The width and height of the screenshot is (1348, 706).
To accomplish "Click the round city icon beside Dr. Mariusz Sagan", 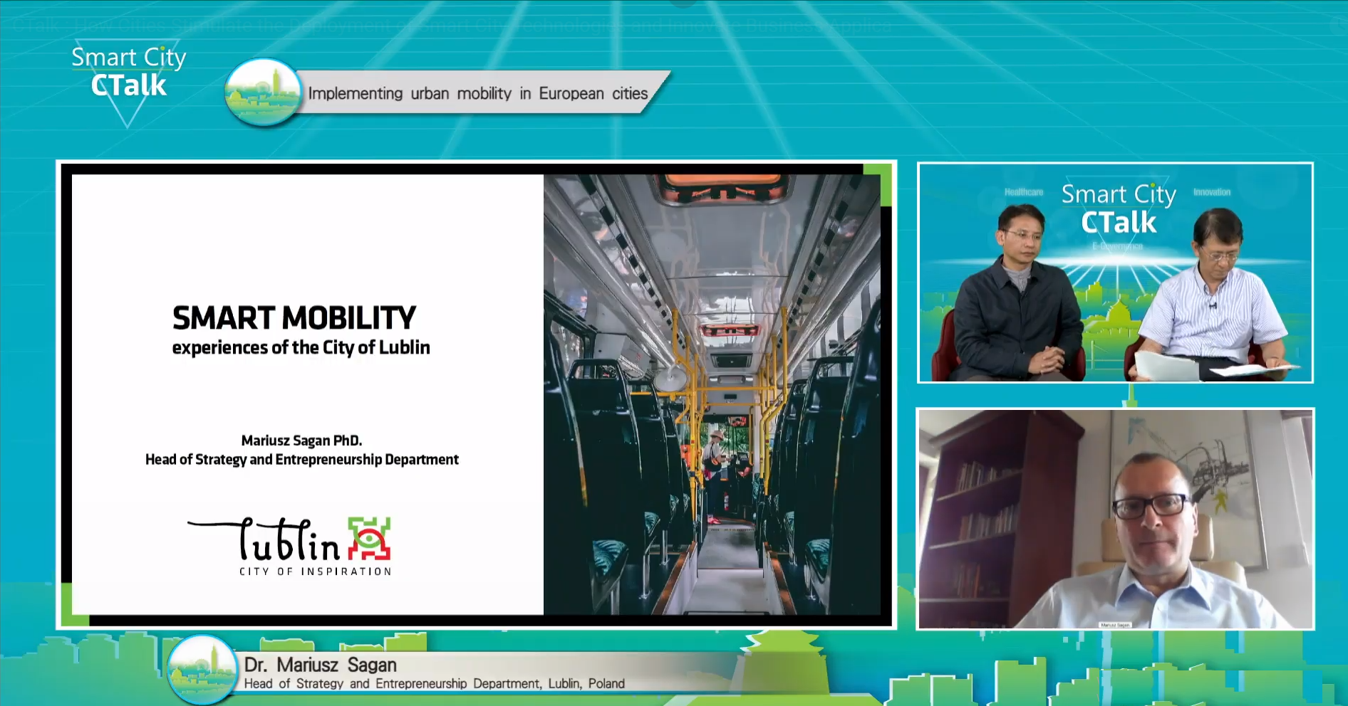I will point(202,670).
